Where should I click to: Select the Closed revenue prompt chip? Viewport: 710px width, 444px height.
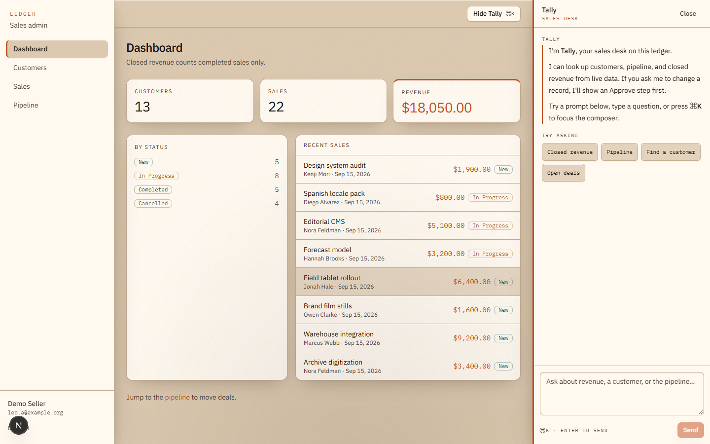point(570,152)
